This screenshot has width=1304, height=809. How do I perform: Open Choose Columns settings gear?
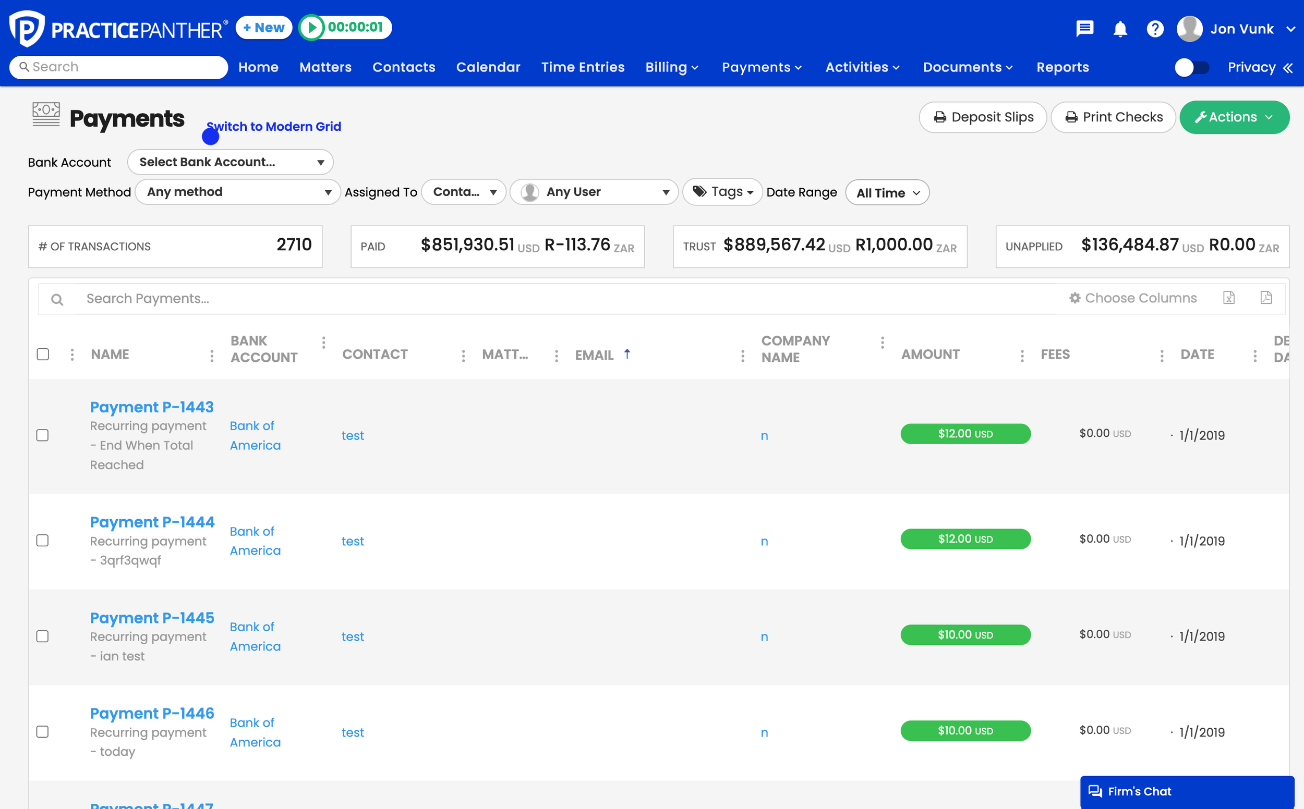[x=1076, y=298]
